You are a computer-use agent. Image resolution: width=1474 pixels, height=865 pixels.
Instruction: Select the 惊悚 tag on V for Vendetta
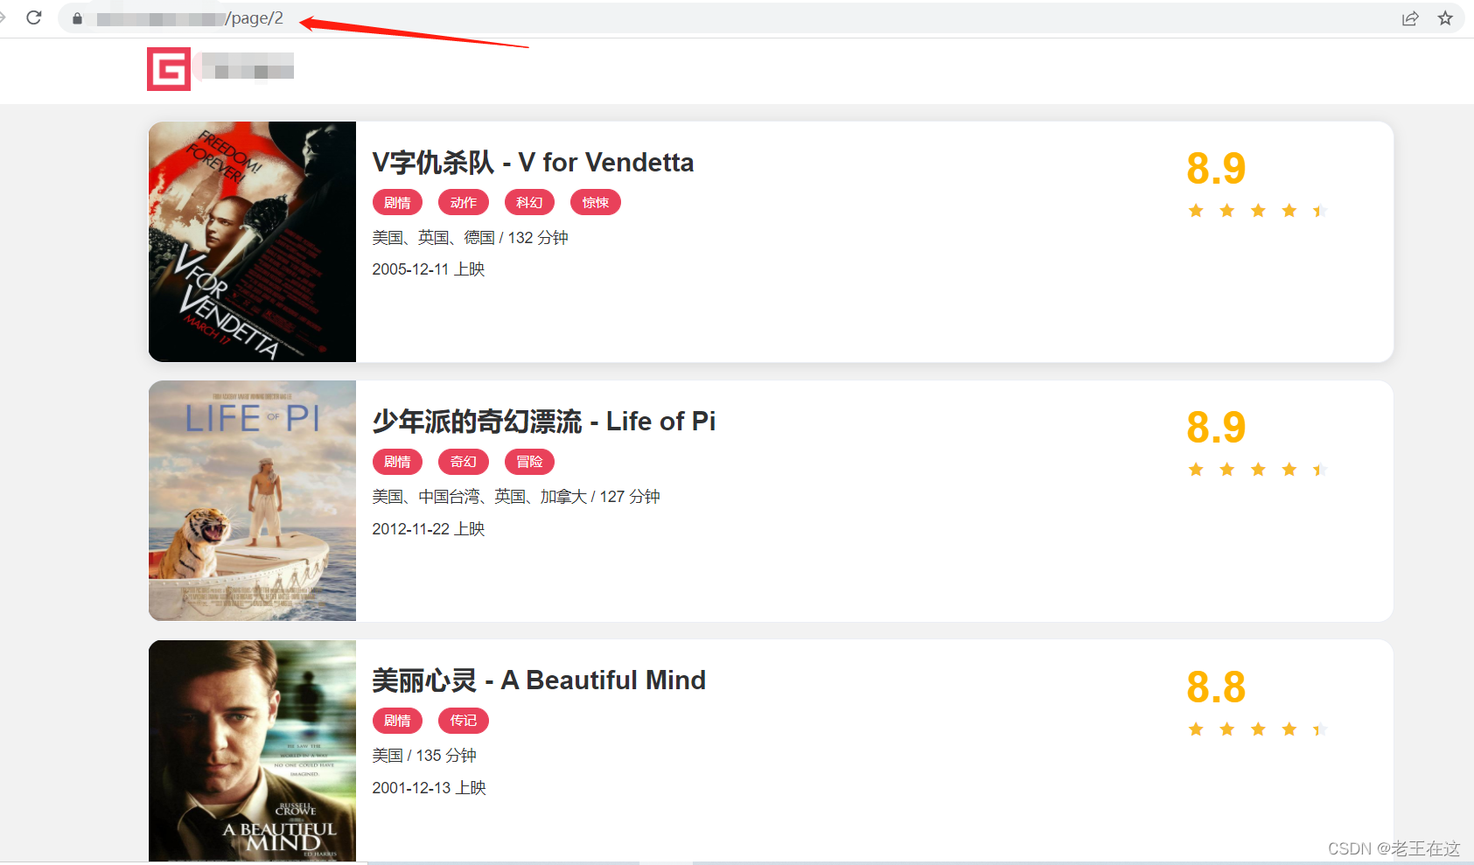coord(596,203)
